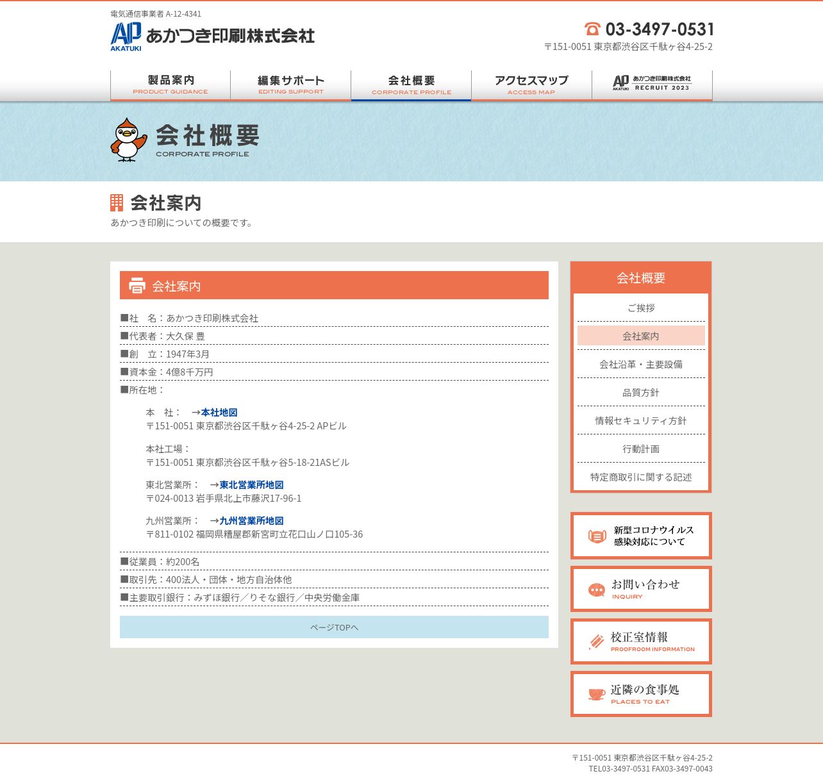This screenshot has height=776, width=823.
Task: Follow the 東北営業所地図 map link
Action: (x=251, y=484)
